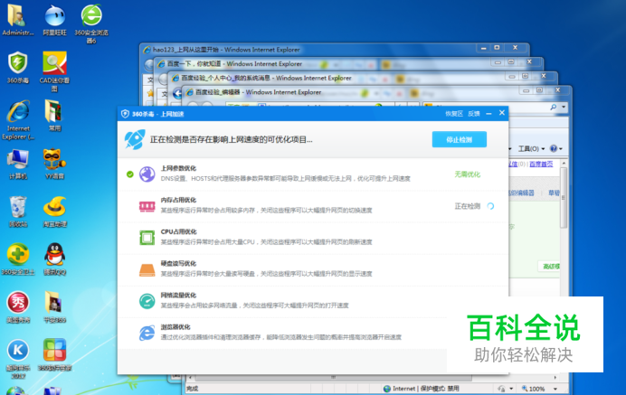The width and height of the screenshot is (626, 395).
Task: Expand the IE search provider dropdown arrow
Action: tap(564, 107)
